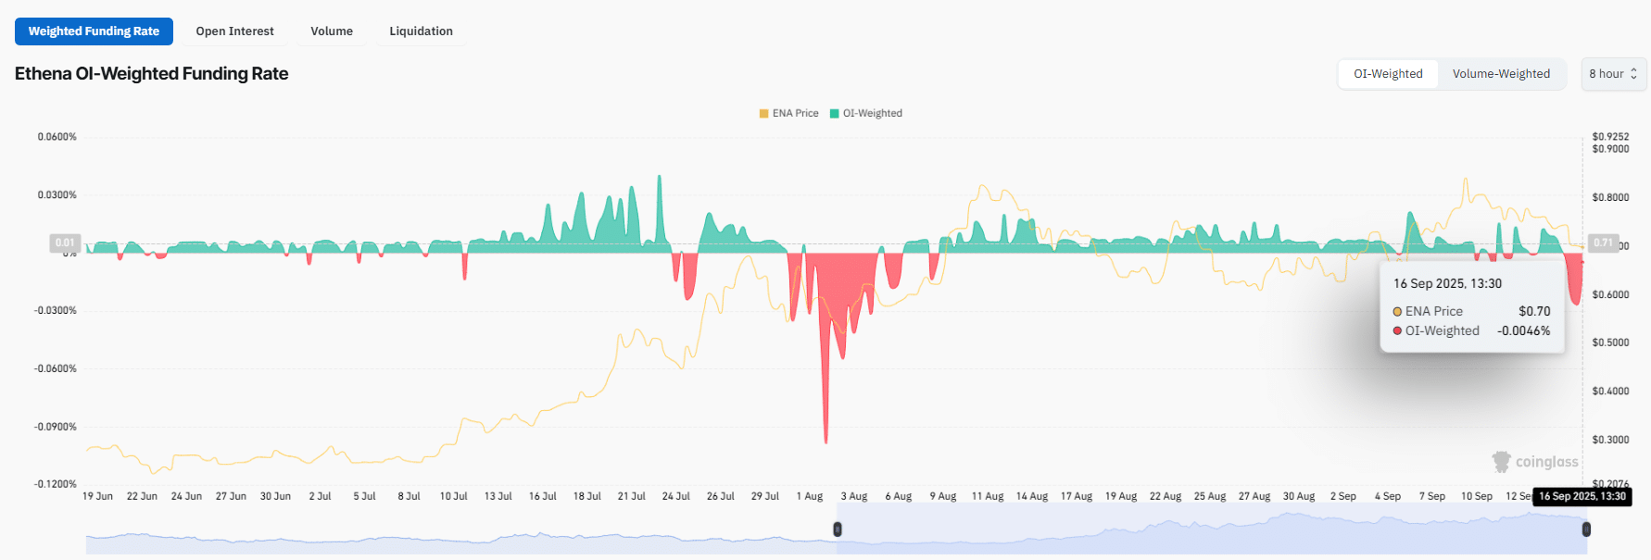Hide the OI-Weighted series via legend text
This screenshot has height=560, width=1651.
coord(872,114)
